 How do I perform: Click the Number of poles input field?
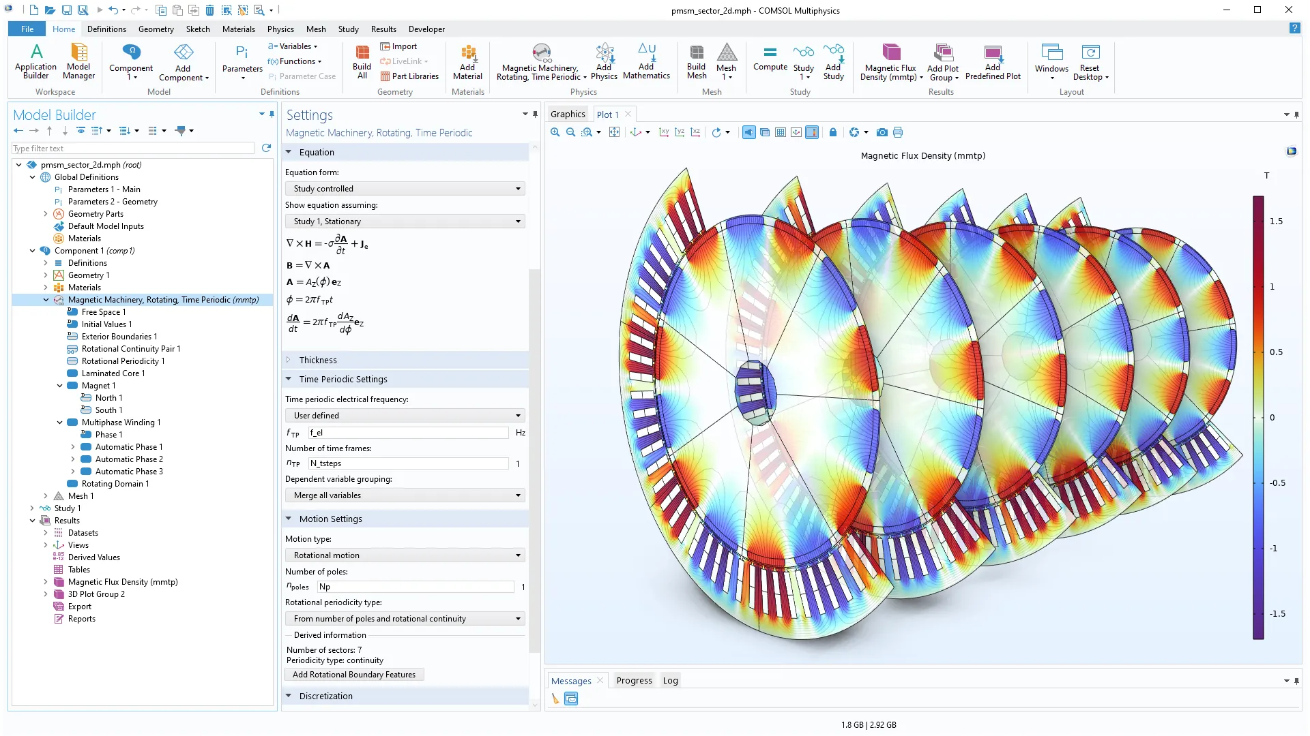416,587
